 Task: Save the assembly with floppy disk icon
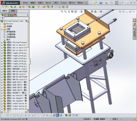[x=101, y=3]
